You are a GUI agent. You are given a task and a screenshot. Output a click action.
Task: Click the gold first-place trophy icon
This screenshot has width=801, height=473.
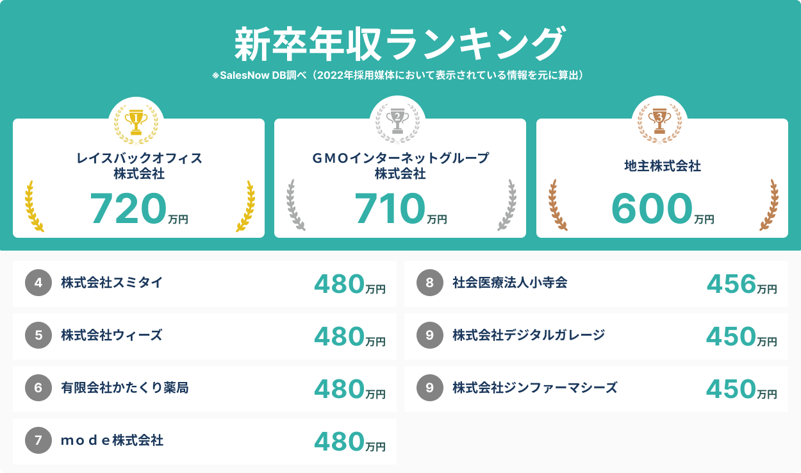(x=136, y=120)
